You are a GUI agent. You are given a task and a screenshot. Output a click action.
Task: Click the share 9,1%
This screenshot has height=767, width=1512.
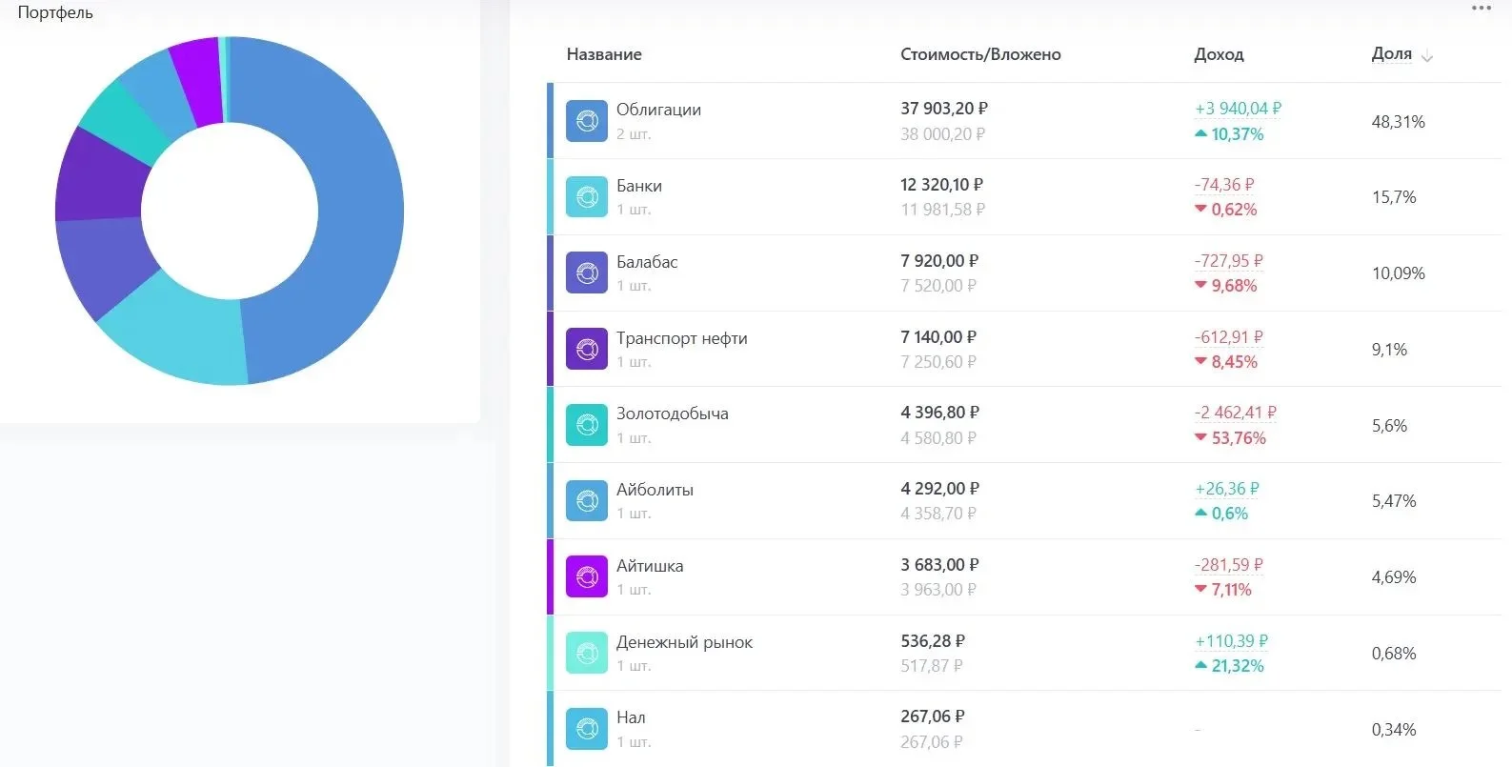pos(1389,350)
